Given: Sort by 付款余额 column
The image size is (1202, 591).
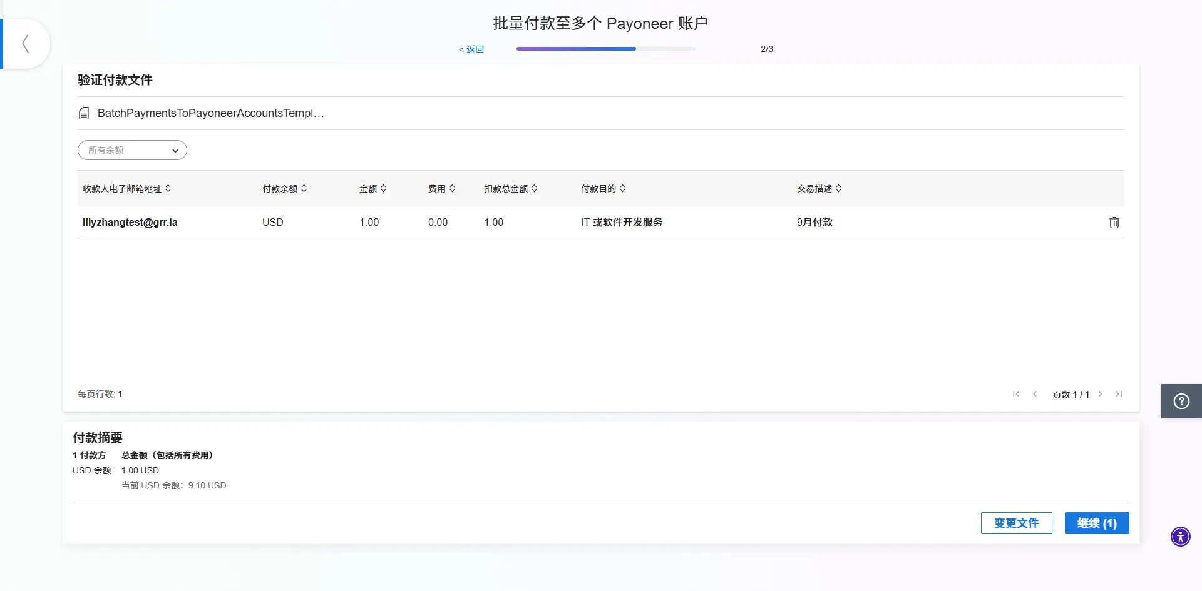Looking at the screenshot, I should [285, 189].
